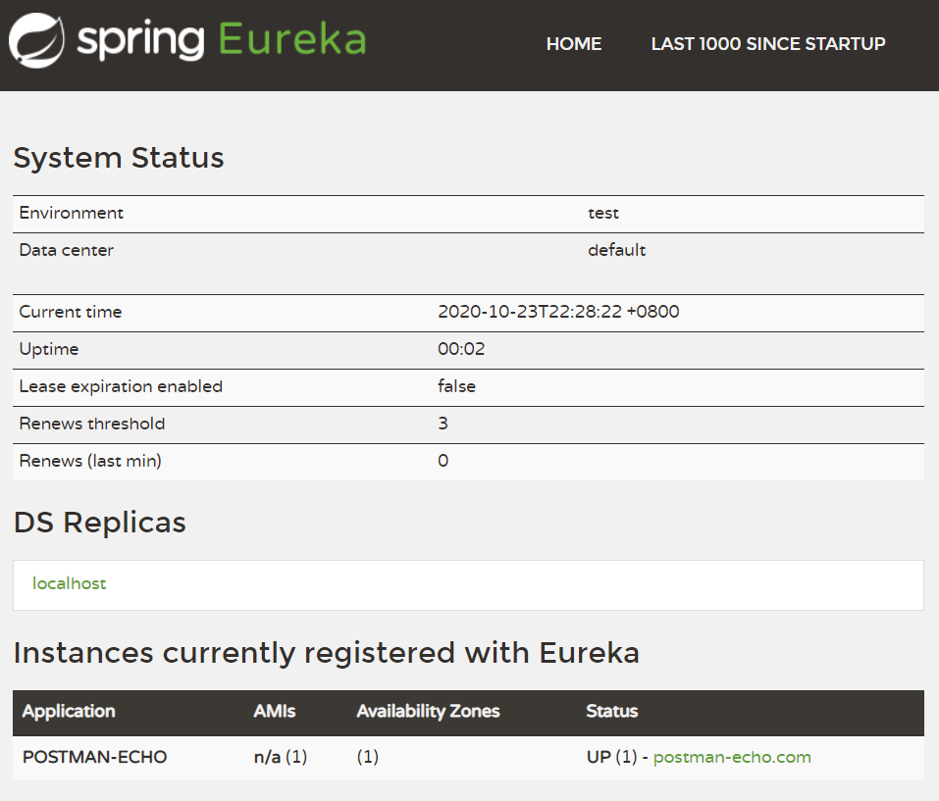Select the renews threshold value 3
Viewport: 939px width, 801px height.
click(x=443, y=424)
